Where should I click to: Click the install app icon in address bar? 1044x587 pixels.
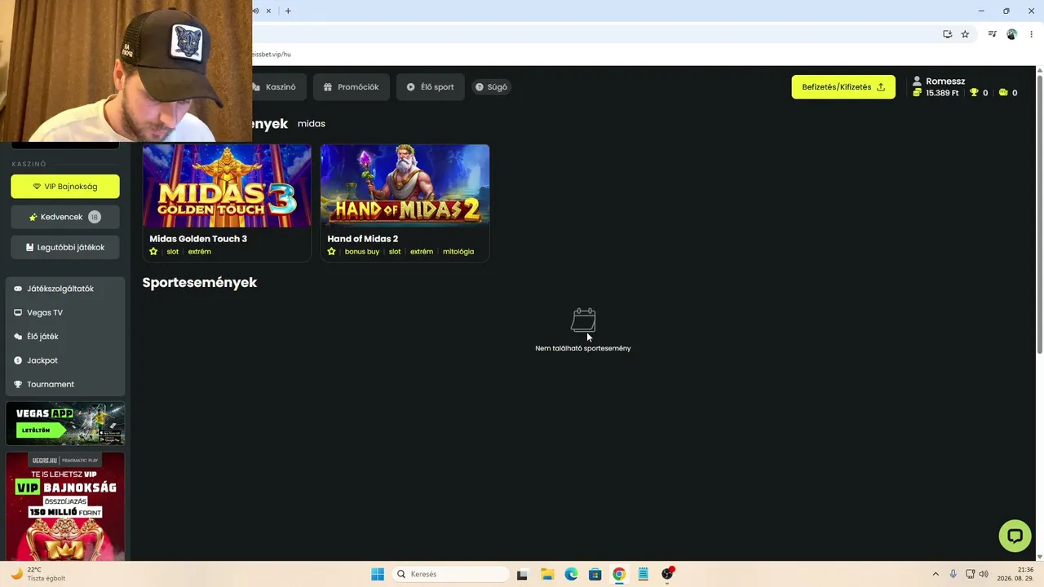[948, 34]
